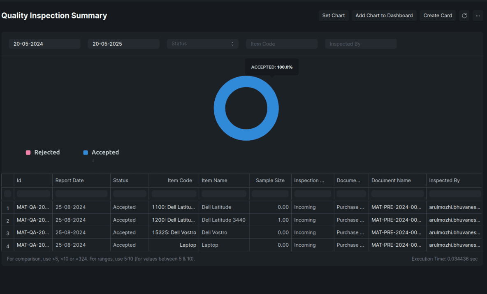Image resolution: width=487 pixels, height=294 pixels.
Task: Click the Sample Size column header
Action: [x=270, y=181]
